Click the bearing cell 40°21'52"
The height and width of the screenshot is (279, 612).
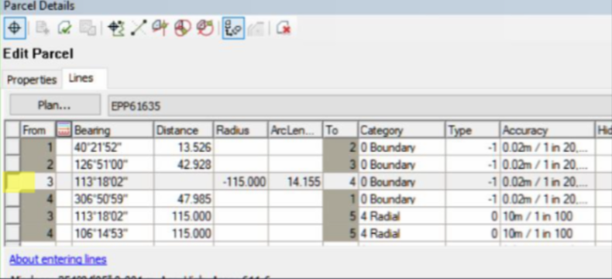[112, 147]
